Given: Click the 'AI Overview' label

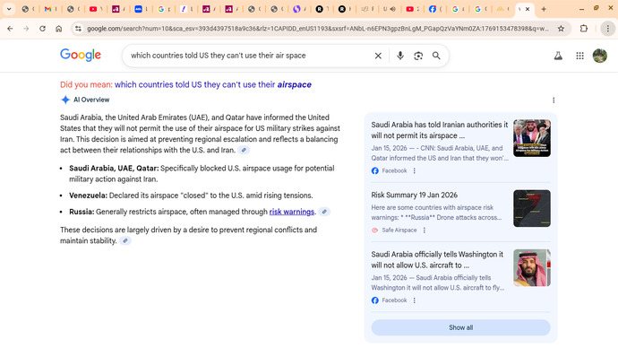Looking at the screenshot, I should (91, 100).
